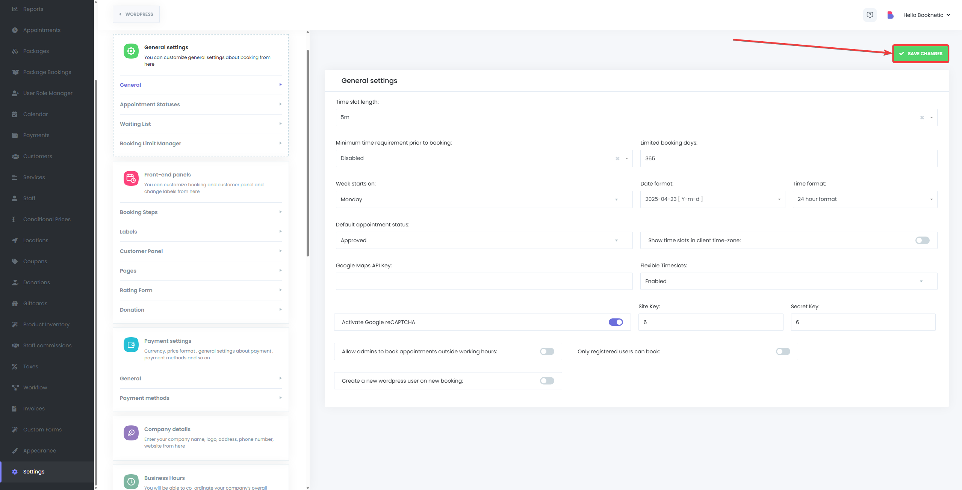Open Calendar from the sidebar
The width and height of the screenshot is (962, 490).
tap(35, 114)
